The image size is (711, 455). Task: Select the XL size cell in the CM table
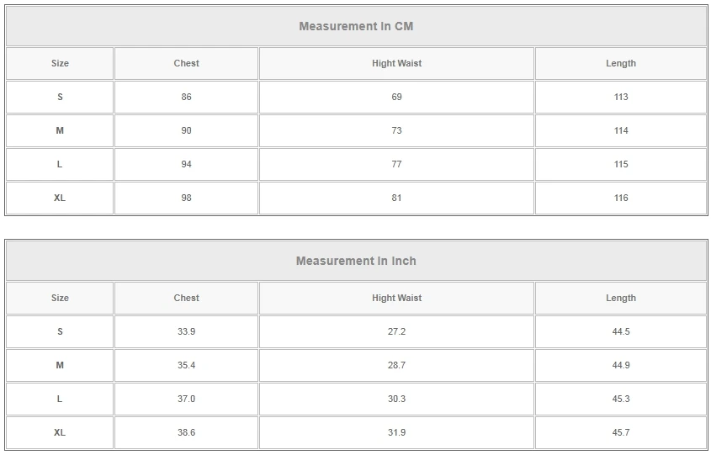point(60,198)
